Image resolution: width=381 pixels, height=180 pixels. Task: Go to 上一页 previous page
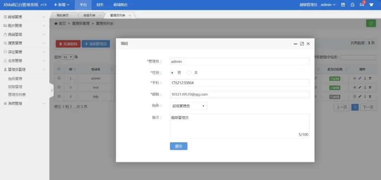pos(341,107)
